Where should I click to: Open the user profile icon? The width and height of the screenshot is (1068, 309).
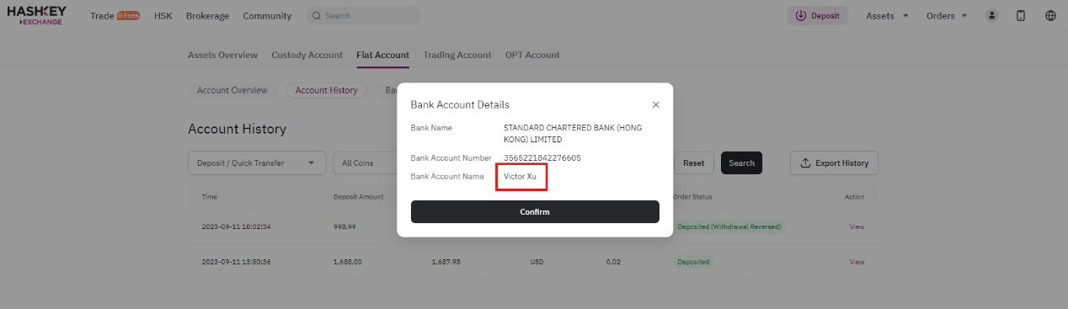pyautogui.click(x=991, y=15)
